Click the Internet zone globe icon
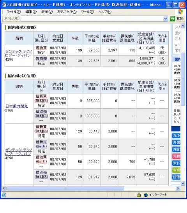Image resolution: width=187 pixels, height=213 pixels. pyautogui.click(x=146, y=195)
